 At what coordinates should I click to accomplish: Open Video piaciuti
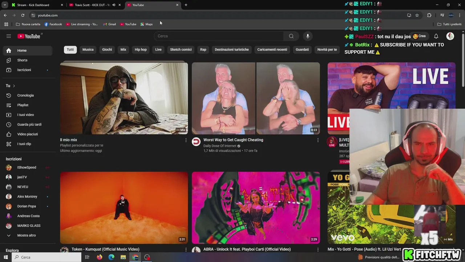[x=28, y=134]
